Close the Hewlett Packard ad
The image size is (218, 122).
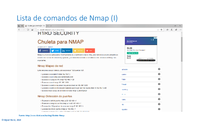coord(156,38)
